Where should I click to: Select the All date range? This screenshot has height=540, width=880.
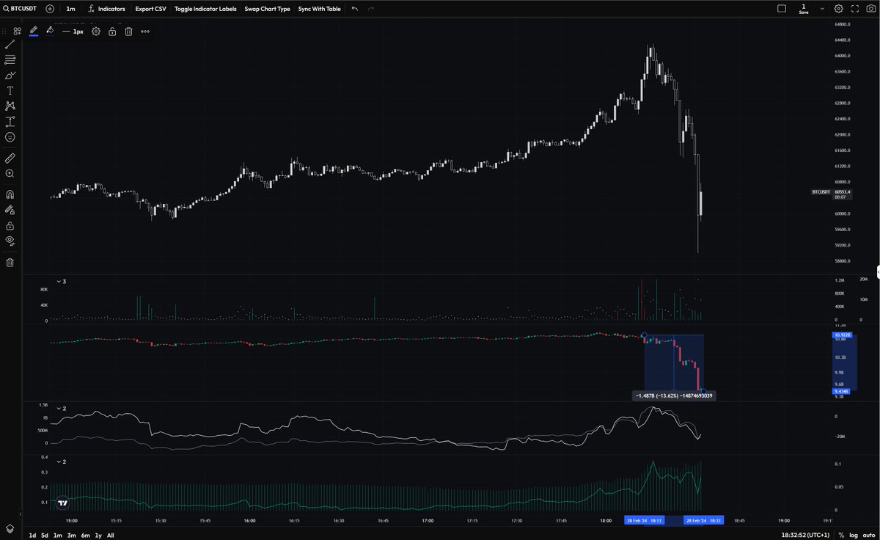click(110, 536)
